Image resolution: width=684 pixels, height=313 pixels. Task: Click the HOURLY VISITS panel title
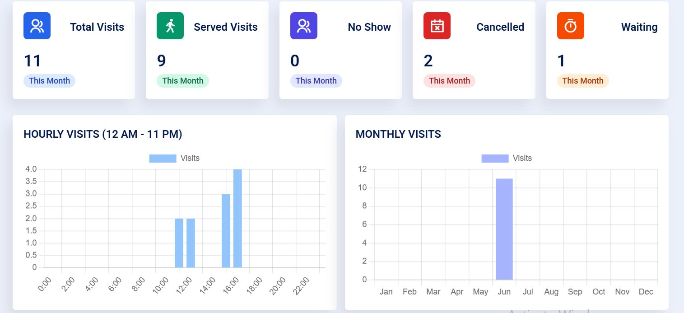click(103, 134)
